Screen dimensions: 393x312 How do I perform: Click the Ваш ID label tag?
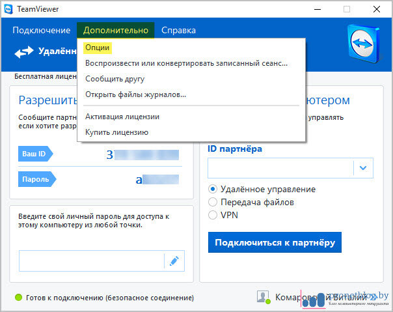point(35,154)
